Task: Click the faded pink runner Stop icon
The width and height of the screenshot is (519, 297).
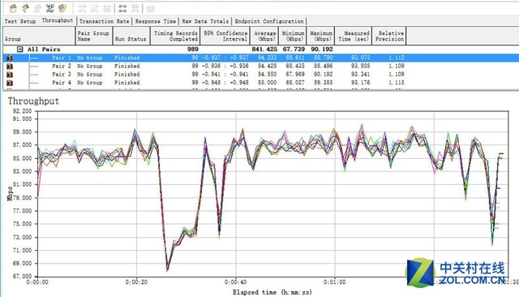Action: (37, 8)
